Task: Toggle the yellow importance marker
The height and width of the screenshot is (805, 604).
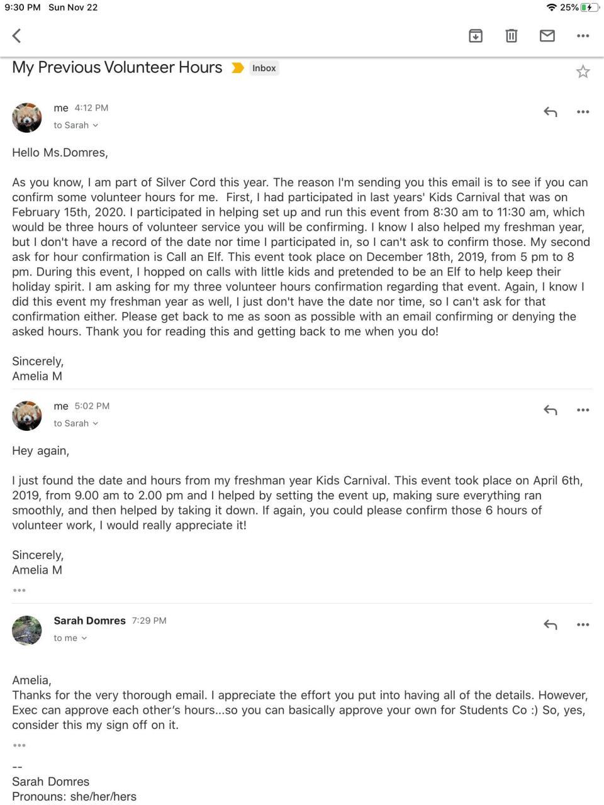Action: 238,68
